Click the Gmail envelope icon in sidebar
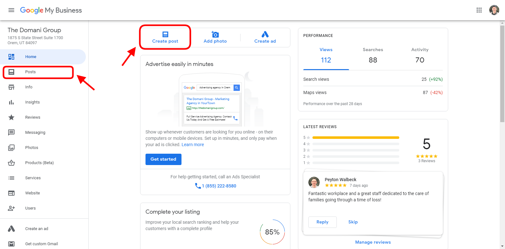The image size is (505, 249). (x=11, y=244)
